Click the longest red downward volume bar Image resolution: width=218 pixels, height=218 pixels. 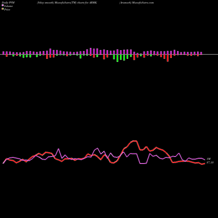pyautogui.click(x=168, y=58)
